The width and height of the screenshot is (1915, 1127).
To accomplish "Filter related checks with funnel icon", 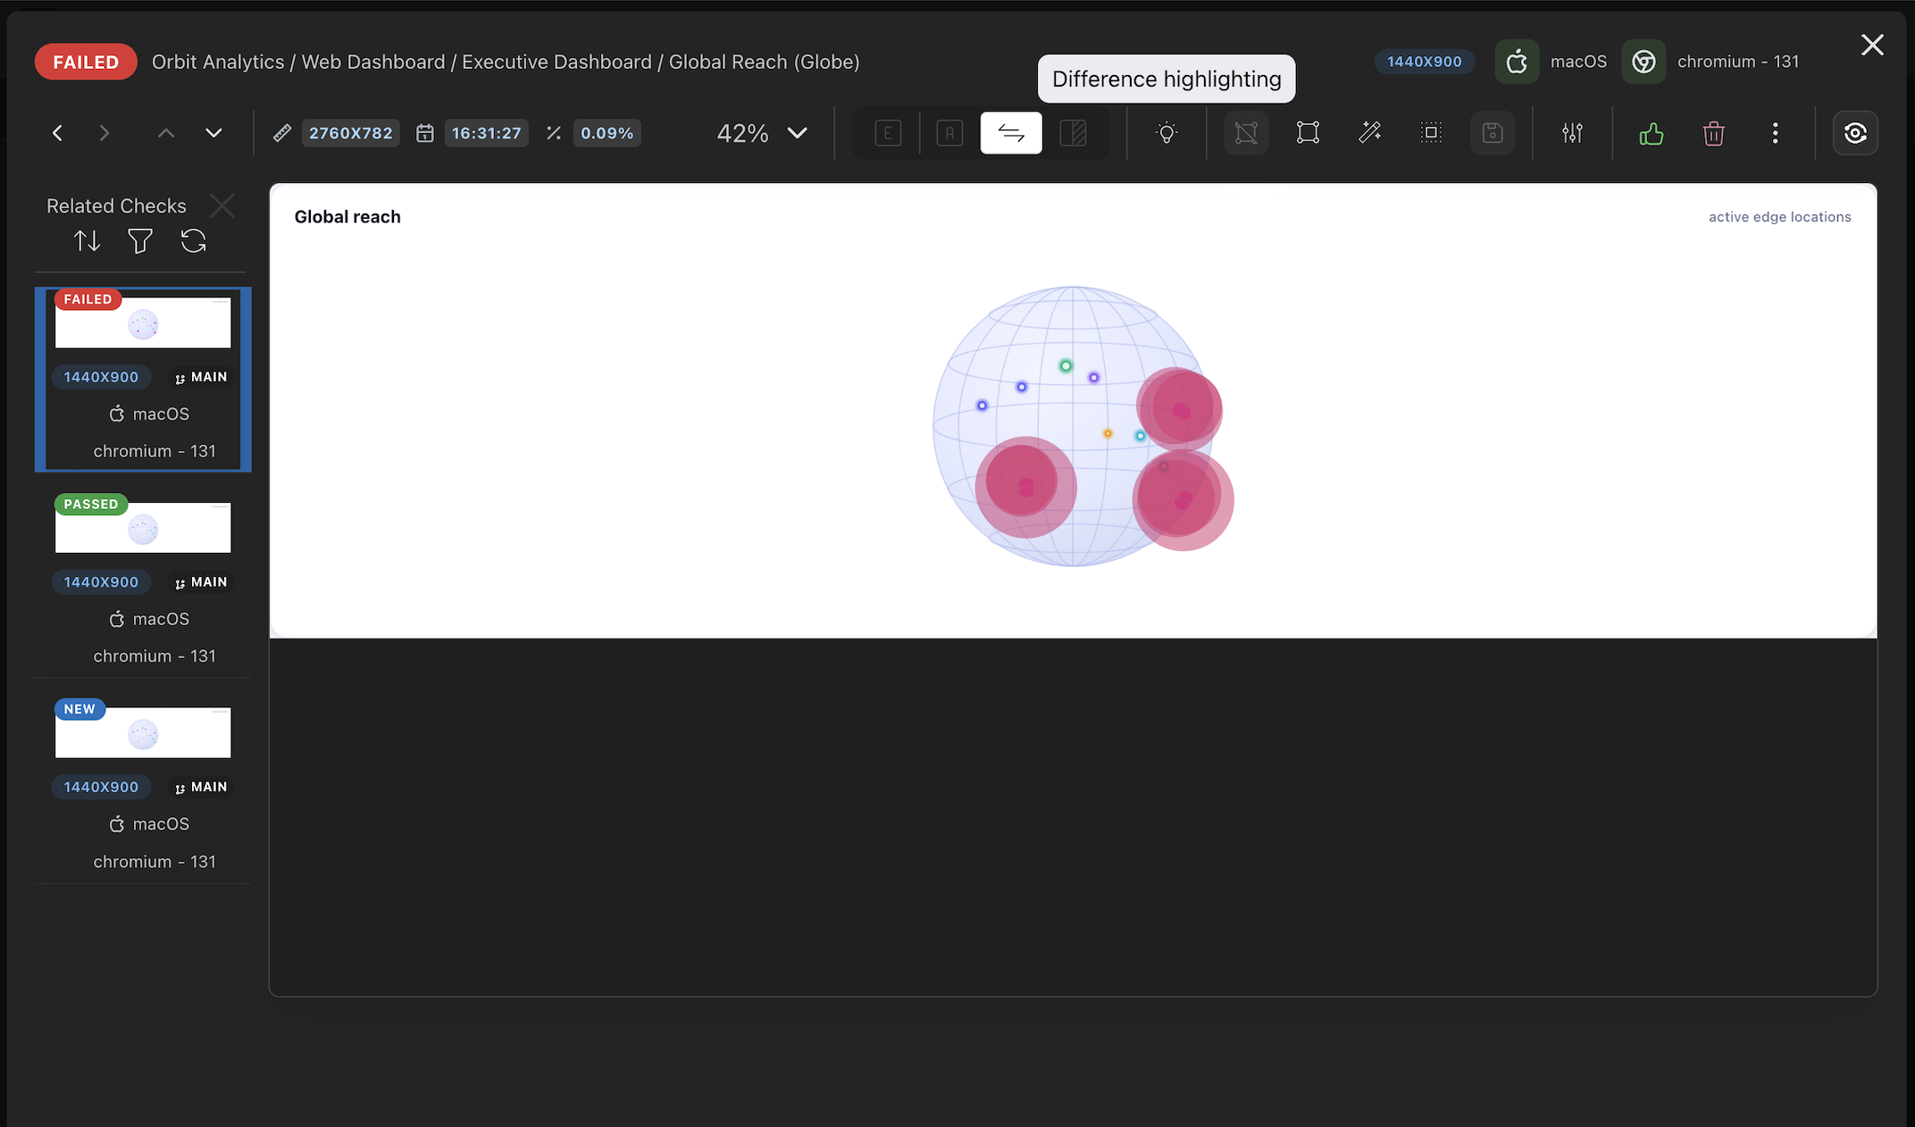I will click(x=140, y=241).
